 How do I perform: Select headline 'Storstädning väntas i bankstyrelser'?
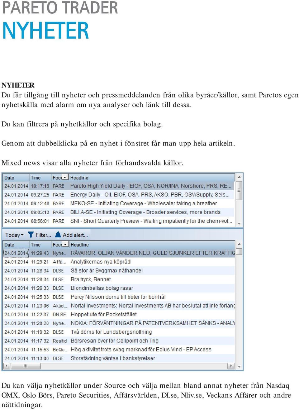[x=113, y=358]
